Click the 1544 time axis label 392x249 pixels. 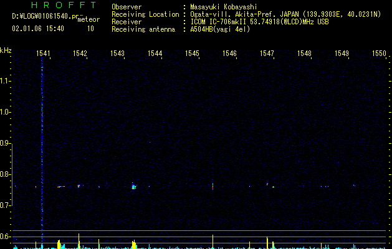[x=155, y=54]
